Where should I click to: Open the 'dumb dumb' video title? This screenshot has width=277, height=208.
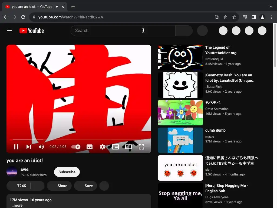click(x=215, y=130)
